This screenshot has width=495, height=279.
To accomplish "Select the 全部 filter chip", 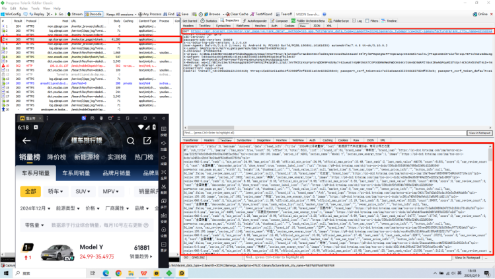I will 30,192.
